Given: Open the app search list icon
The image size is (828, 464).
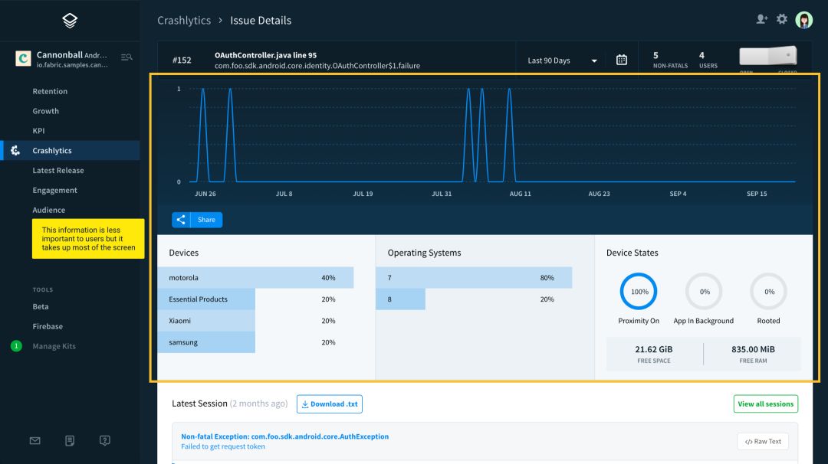Looking at the screenshot, I should pos(127,57).
